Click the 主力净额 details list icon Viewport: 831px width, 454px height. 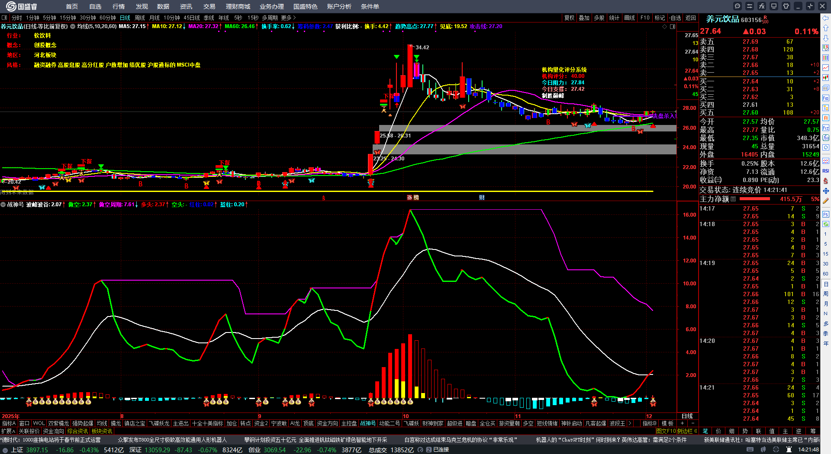pos(733,199)
